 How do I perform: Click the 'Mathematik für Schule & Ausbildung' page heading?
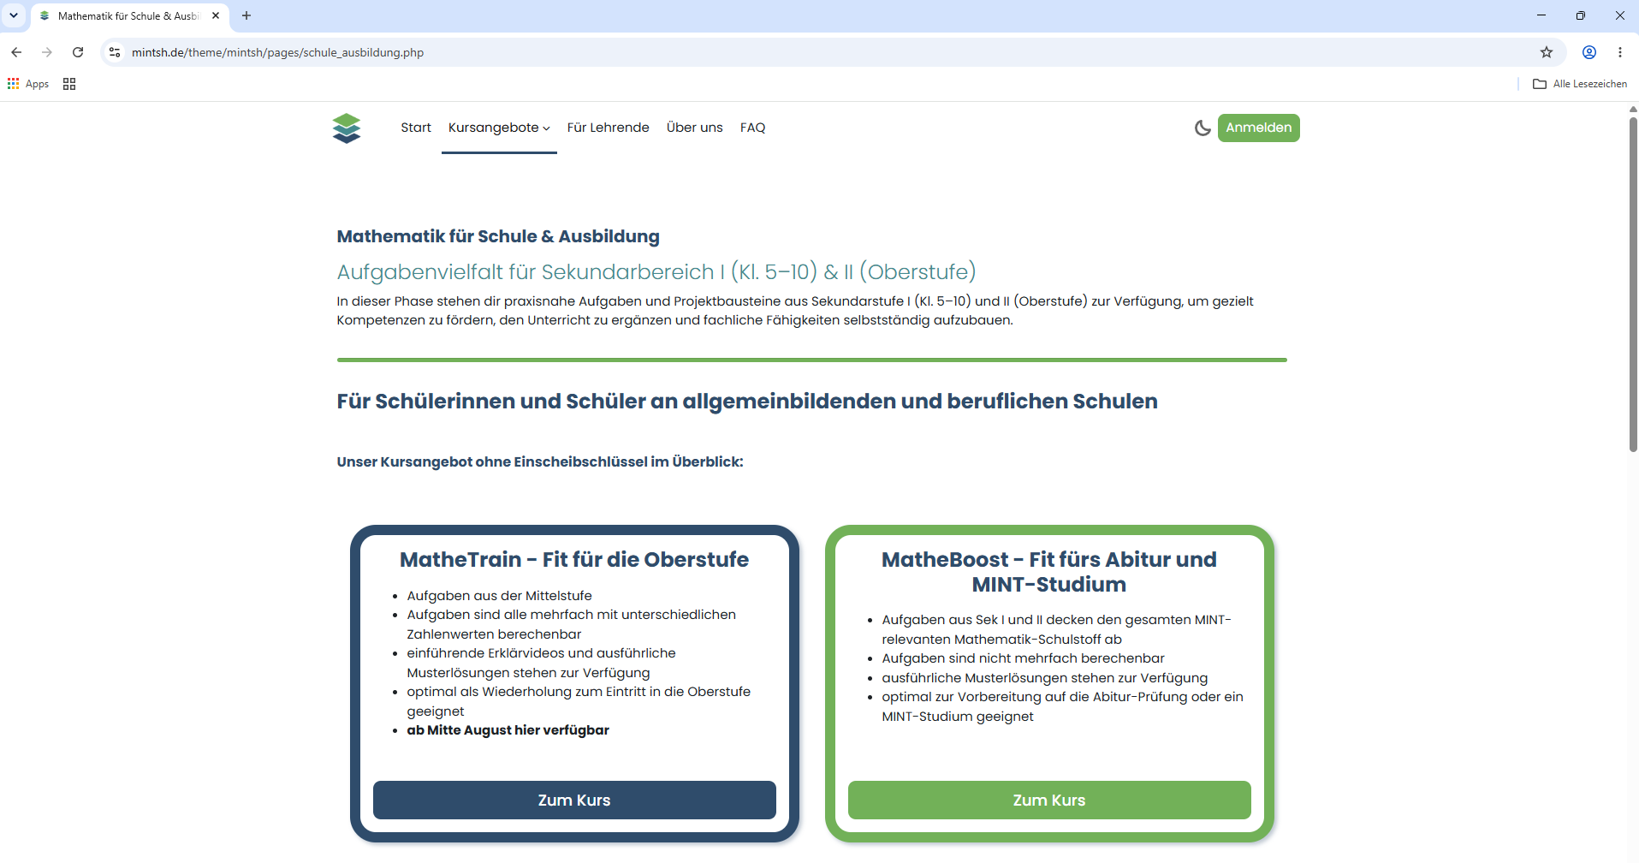pyautogui.click(x=498, y=236)
